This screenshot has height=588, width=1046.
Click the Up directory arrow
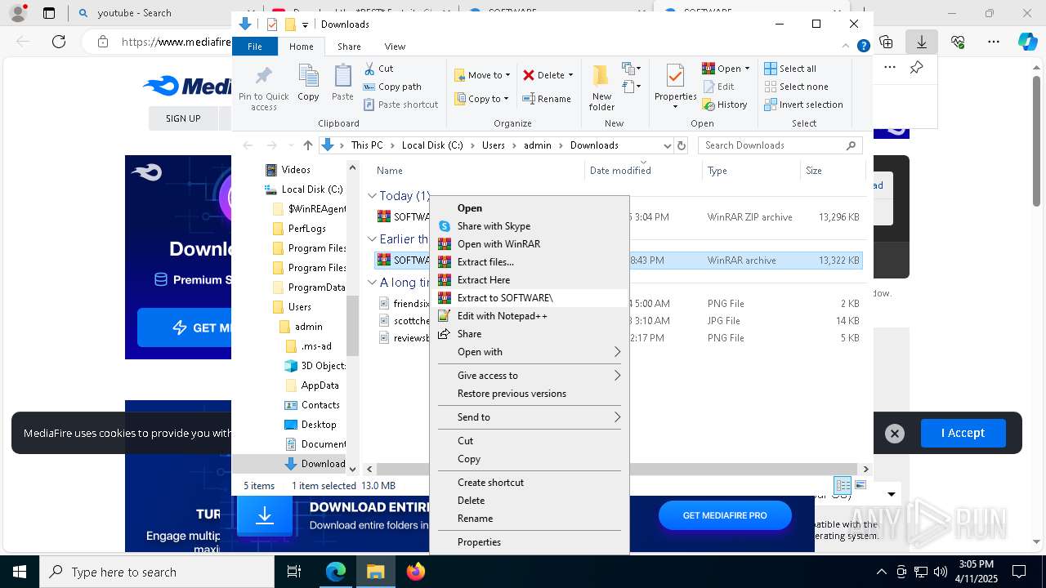tap(307, 145)
